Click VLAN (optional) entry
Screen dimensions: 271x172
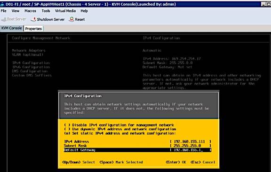click(28, 55)
